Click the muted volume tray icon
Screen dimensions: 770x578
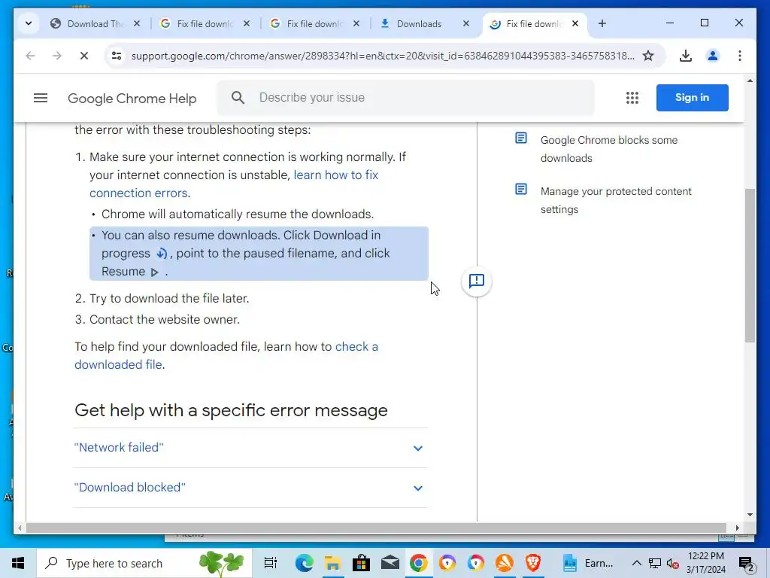(673, 563)
